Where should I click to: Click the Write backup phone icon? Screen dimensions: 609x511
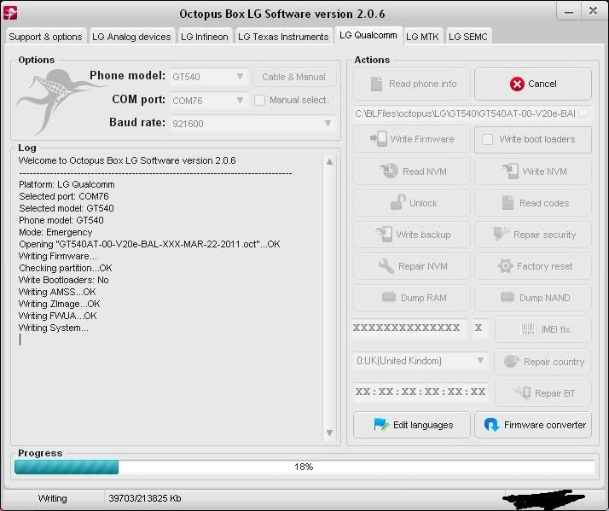click(384, 234)
